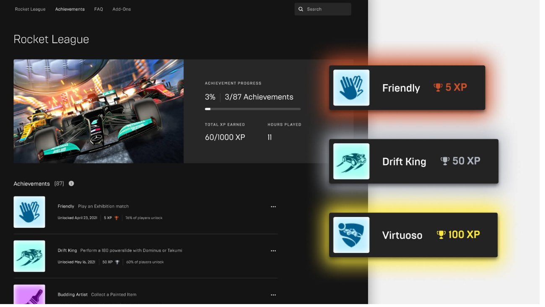Click "Collect a Painted Item" description

pos(114,294)
